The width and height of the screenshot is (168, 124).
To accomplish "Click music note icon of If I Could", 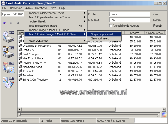I will tap(20, 71).
